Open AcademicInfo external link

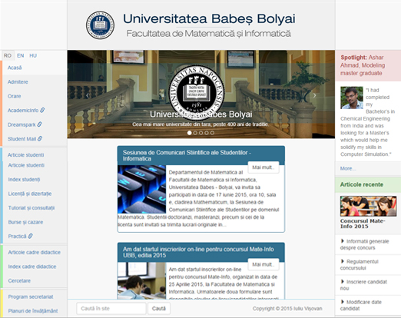coord(23,111)
